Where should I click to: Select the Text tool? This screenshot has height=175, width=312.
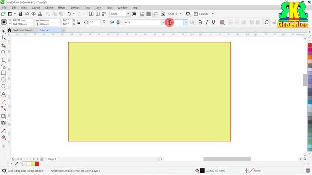pos(3,94)
